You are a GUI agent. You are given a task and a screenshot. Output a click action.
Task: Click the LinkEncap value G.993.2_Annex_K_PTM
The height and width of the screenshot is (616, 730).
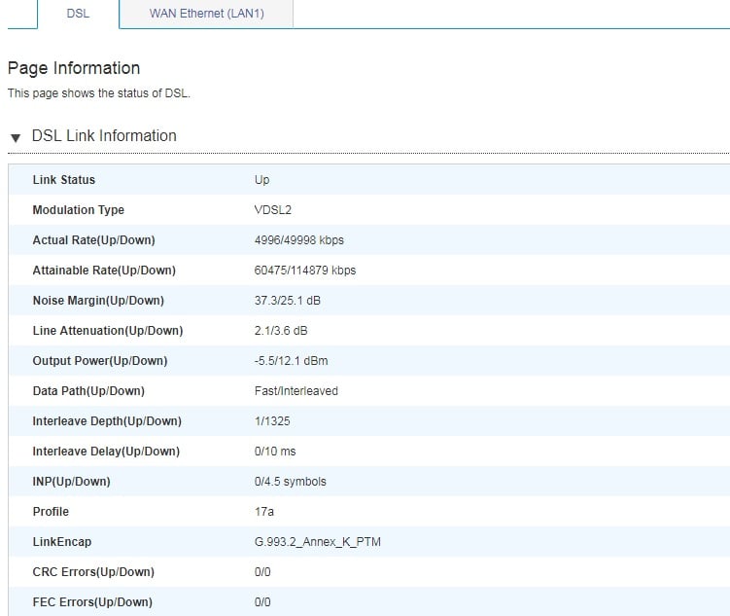point(318,542)
